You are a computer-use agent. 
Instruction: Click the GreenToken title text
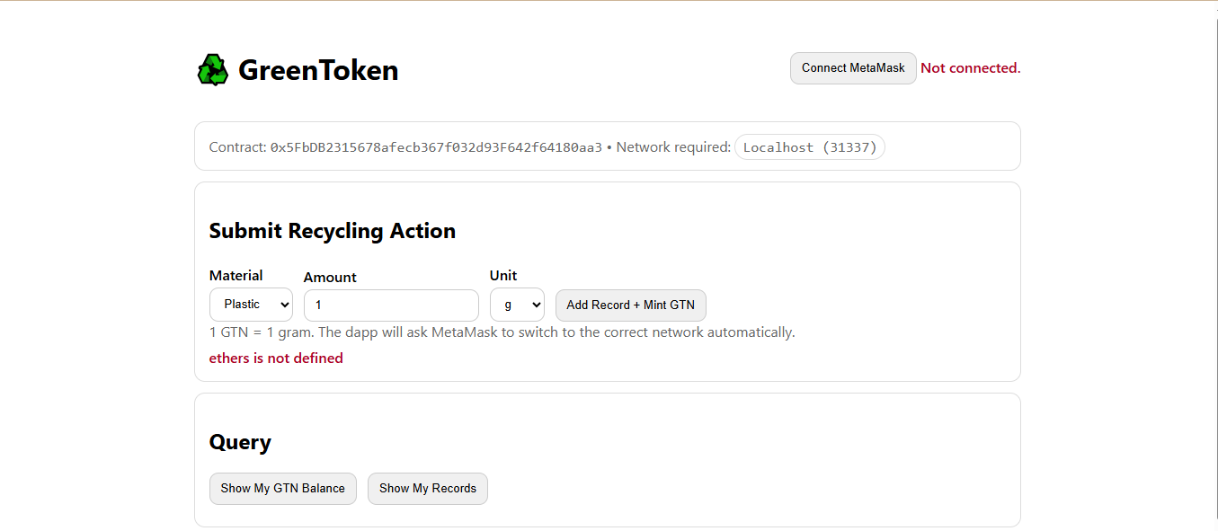tap(318, 70)
